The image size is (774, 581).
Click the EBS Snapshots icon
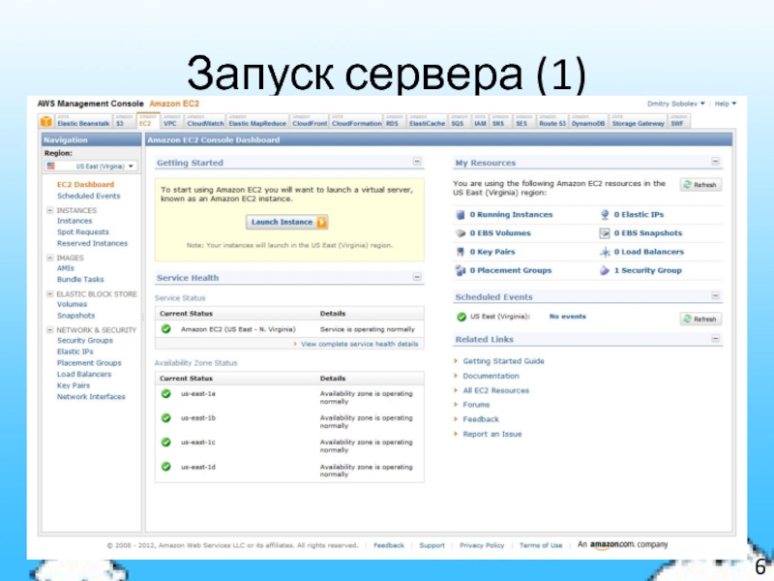[605, 233]
